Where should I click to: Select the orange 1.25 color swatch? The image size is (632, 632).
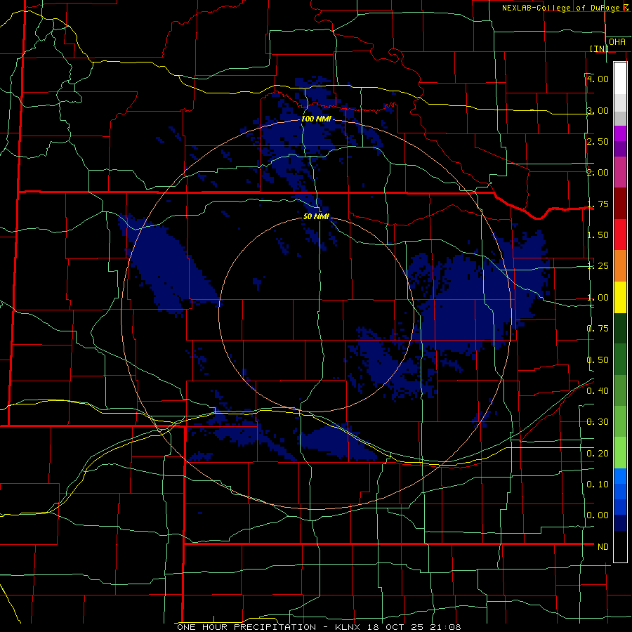(x=620, y=265)
